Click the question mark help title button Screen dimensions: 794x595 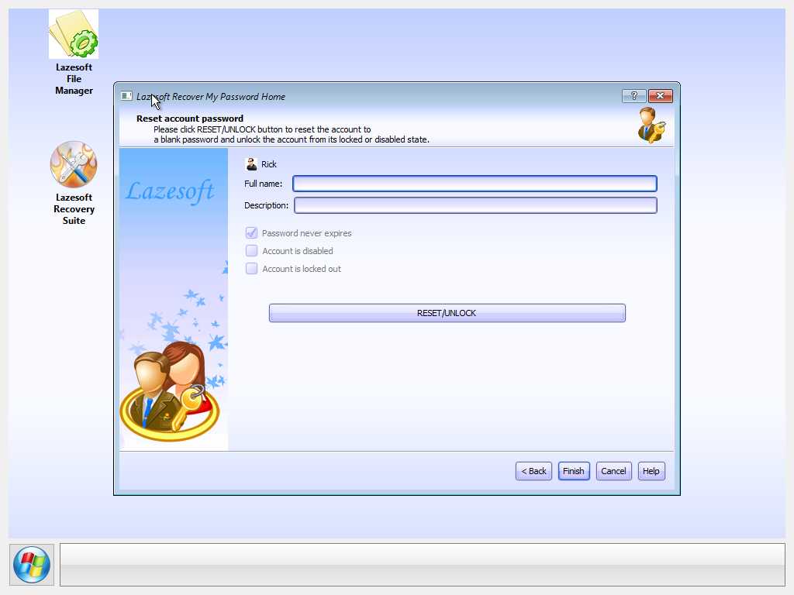[633, 95]
